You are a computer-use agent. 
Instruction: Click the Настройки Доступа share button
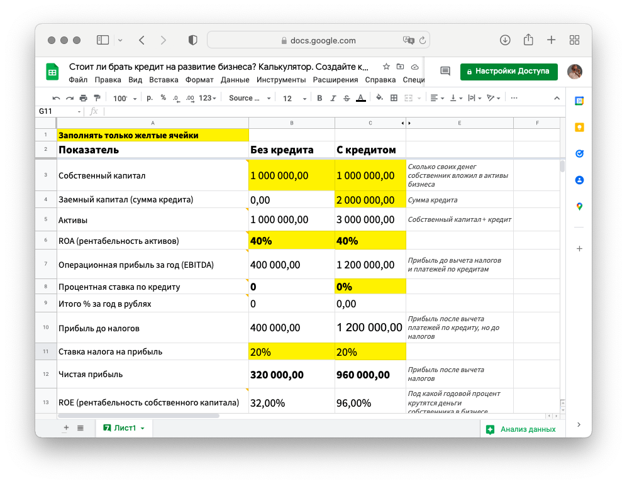pos(509,71)
